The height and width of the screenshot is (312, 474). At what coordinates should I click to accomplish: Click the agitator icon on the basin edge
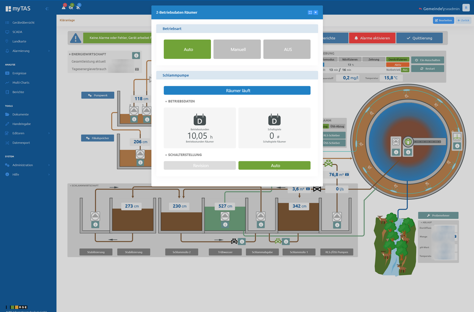(457, 137)
